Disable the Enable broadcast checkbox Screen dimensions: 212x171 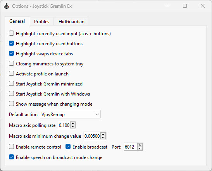(x=68, y=147)
